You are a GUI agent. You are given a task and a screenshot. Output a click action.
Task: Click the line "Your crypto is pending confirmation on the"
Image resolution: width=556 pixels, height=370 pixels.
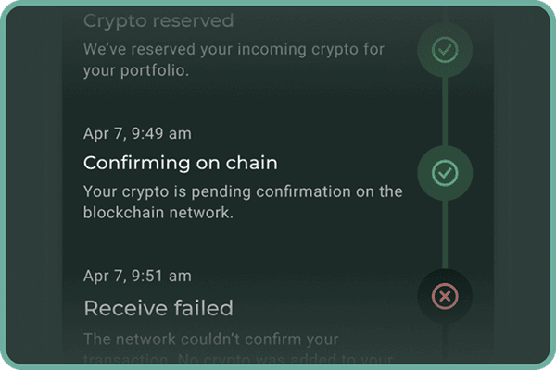coord(243,192)
